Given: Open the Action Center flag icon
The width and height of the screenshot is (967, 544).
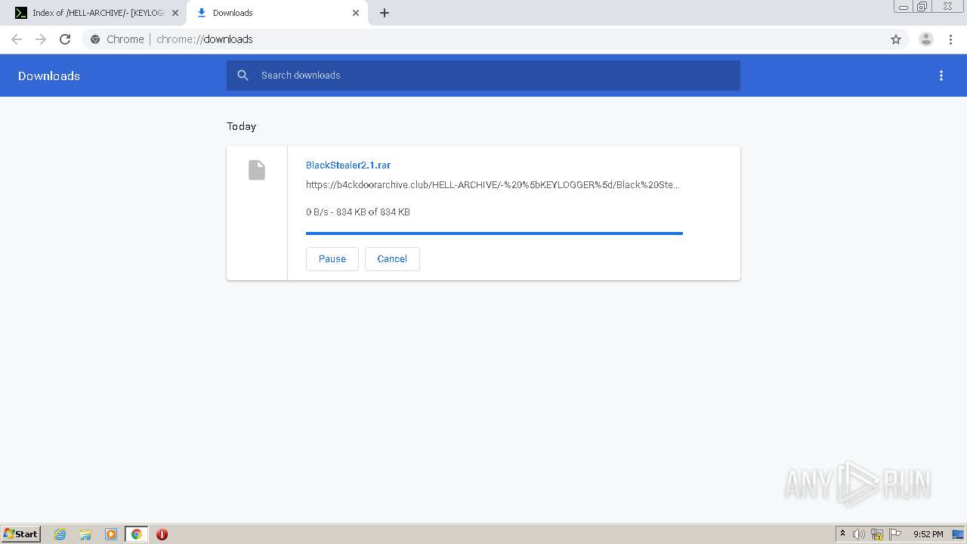Looking at the screenshot, I should click(x=895, y=534).
